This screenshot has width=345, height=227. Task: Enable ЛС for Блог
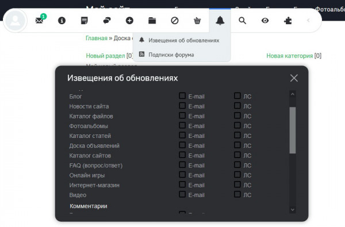[x=237, y=96]
